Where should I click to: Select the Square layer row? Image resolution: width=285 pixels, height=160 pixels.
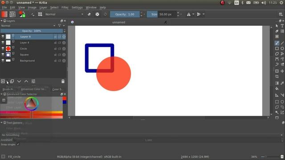pos(33,55)
